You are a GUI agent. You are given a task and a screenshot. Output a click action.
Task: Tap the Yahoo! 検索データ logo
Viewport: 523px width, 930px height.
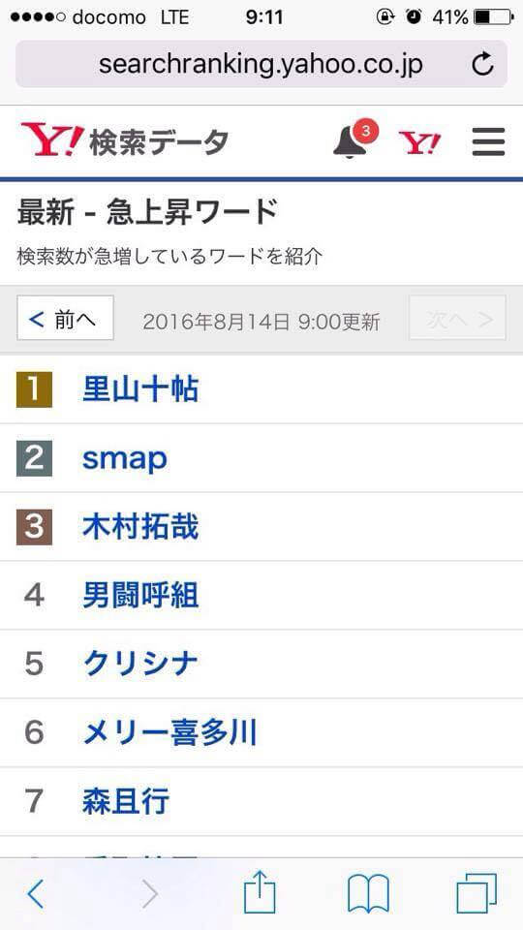(125, 139)
